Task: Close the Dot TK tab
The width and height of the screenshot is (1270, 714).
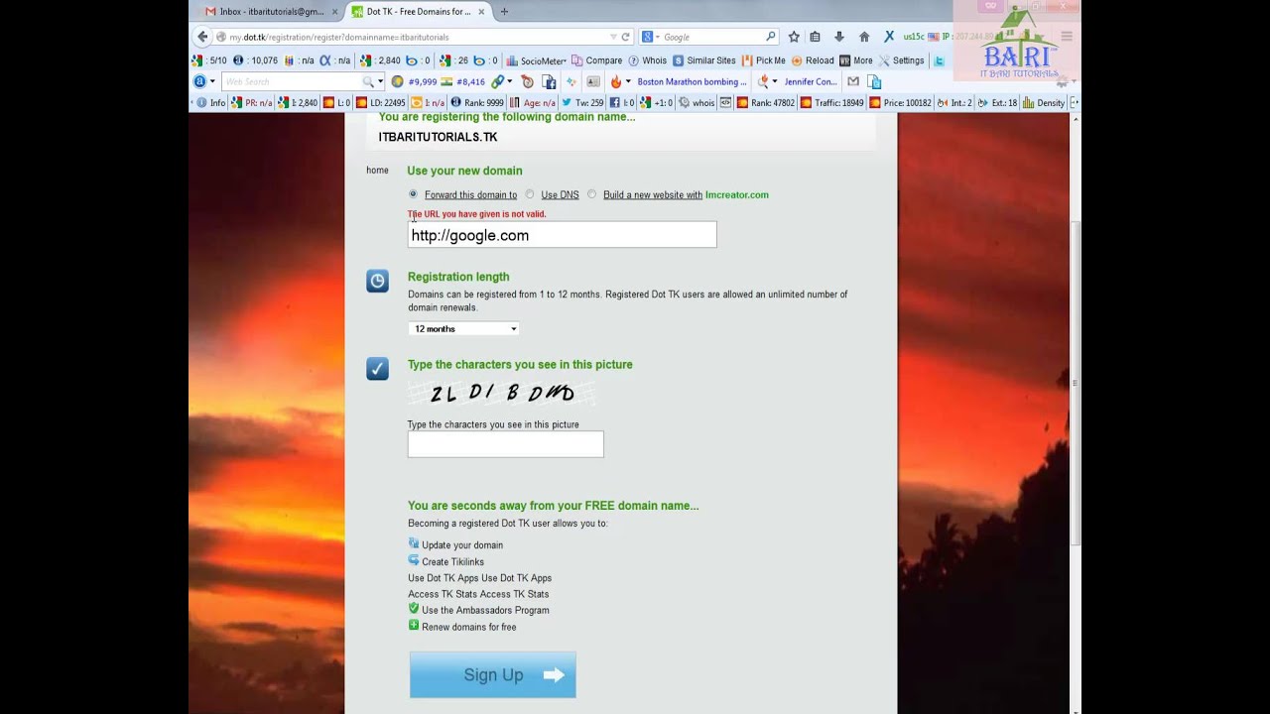Action: [481, 12]
